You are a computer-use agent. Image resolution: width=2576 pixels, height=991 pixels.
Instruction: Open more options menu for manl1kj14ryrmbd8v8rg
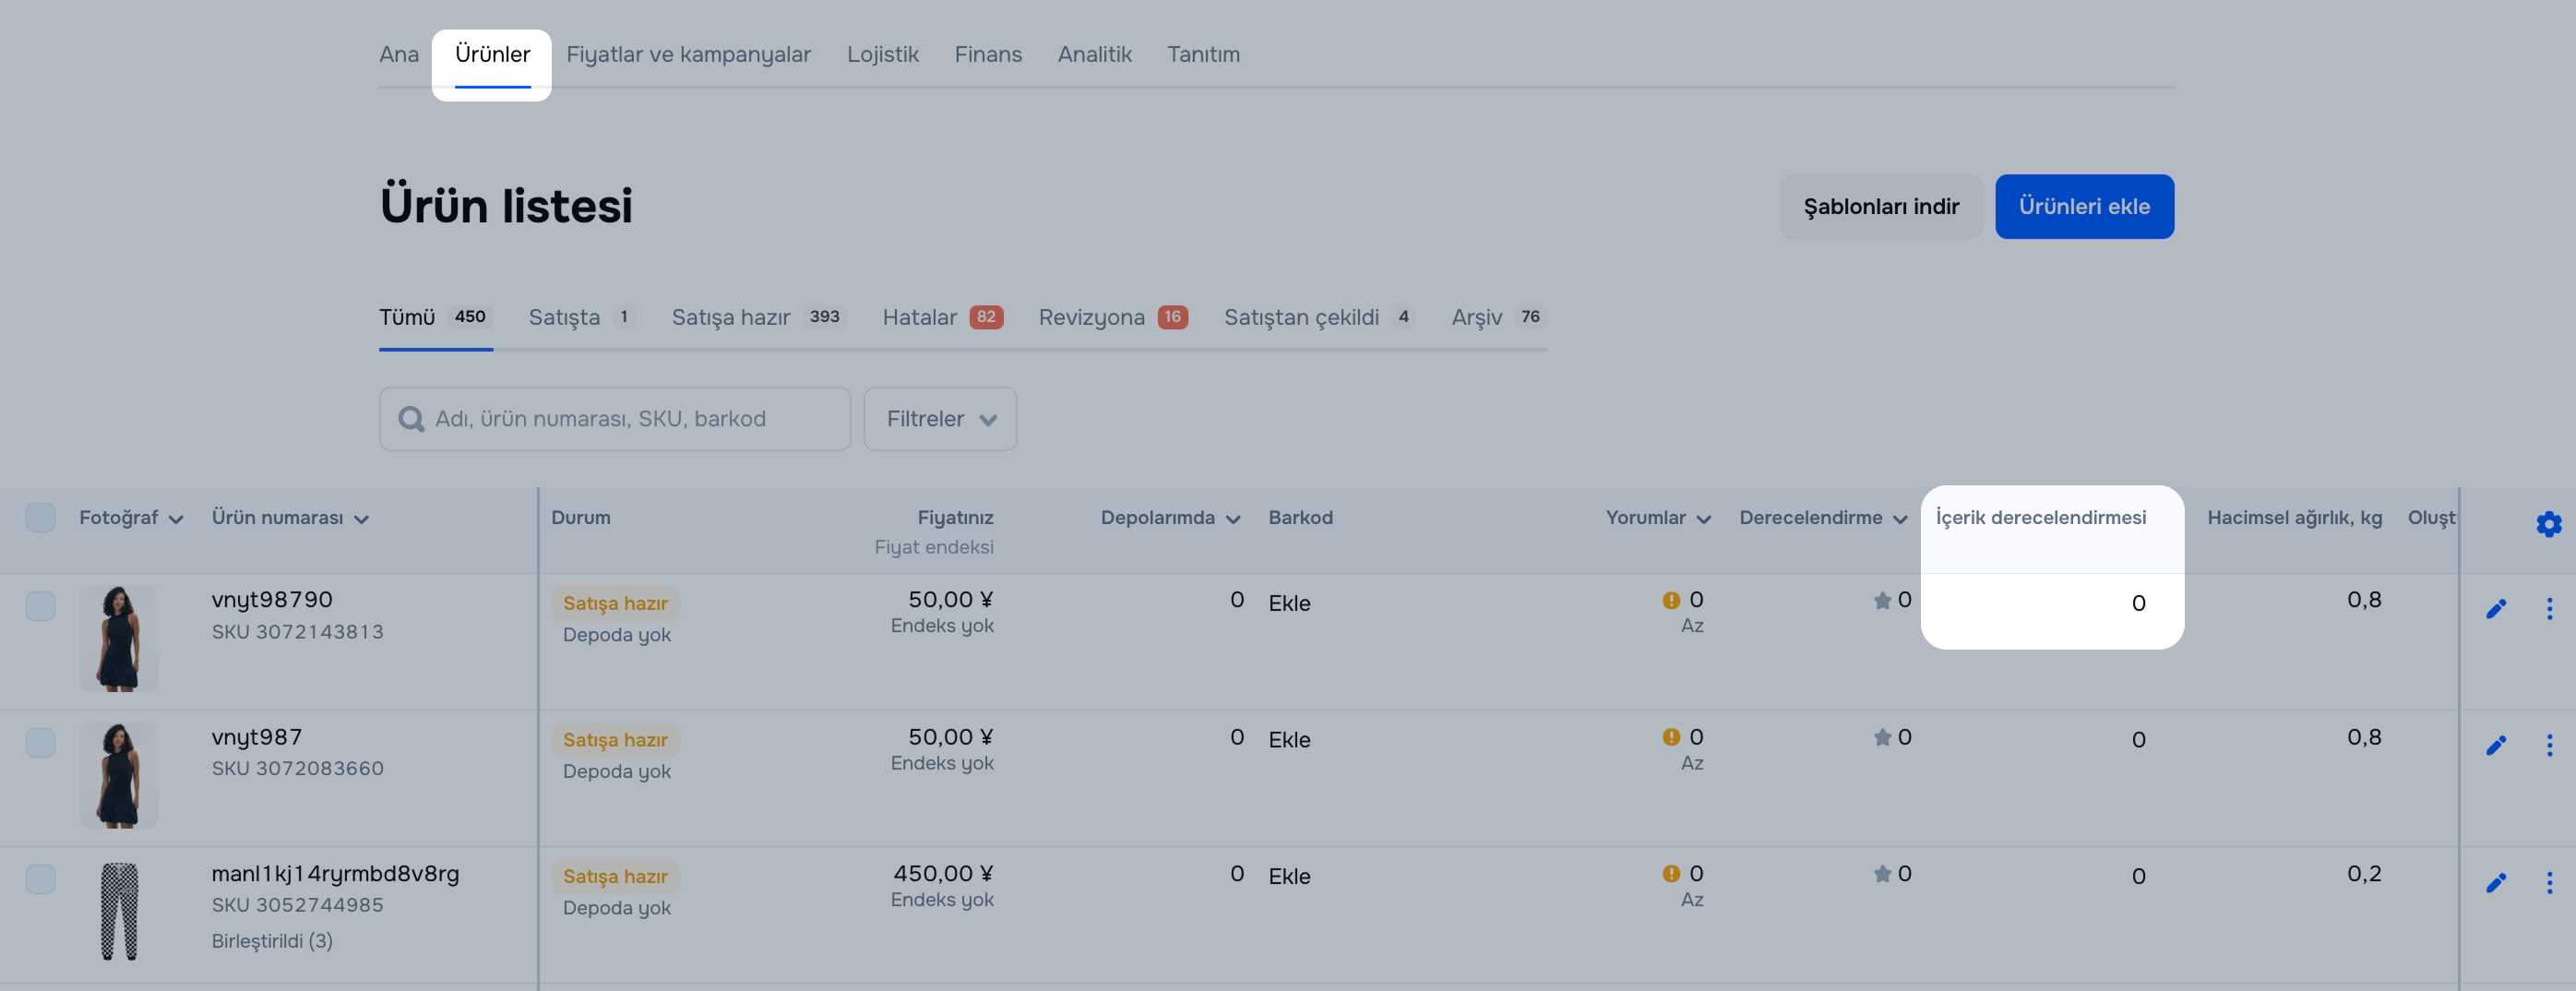(2549, 882)
